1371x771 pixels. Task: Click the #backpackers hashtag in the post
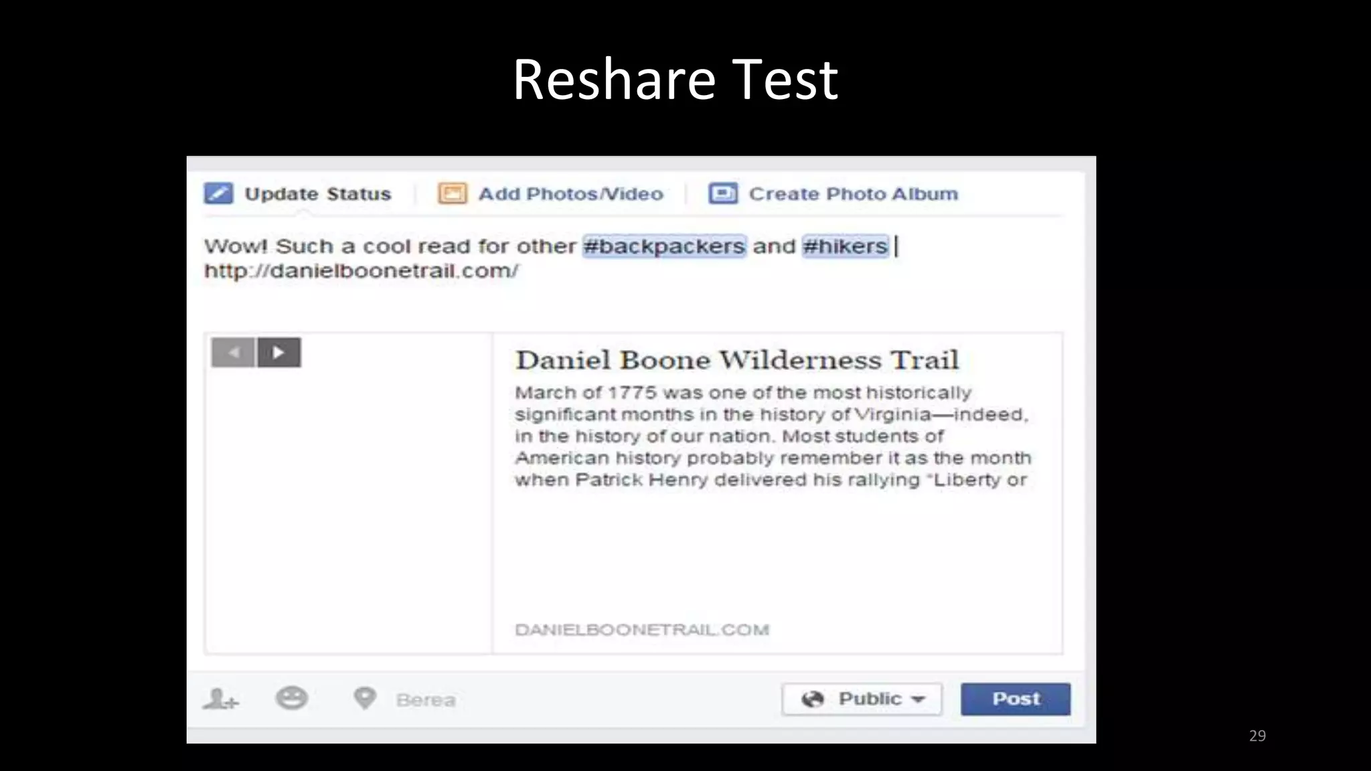(664, 246)
